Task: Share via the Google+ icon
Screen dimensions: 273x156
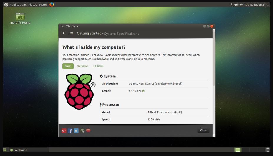Action: pos(64,131)
